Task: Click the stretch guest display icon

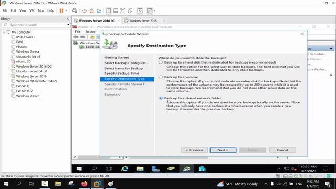Action: tap(150, 10)
